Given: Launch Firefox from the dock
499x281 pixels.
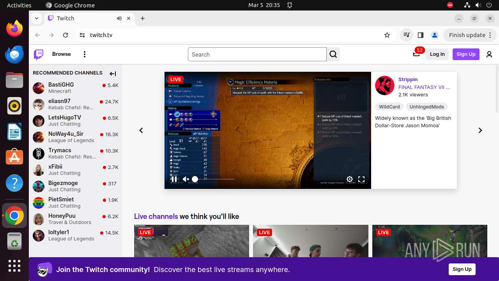Looking at the screenshot, I should click(14, 29).
